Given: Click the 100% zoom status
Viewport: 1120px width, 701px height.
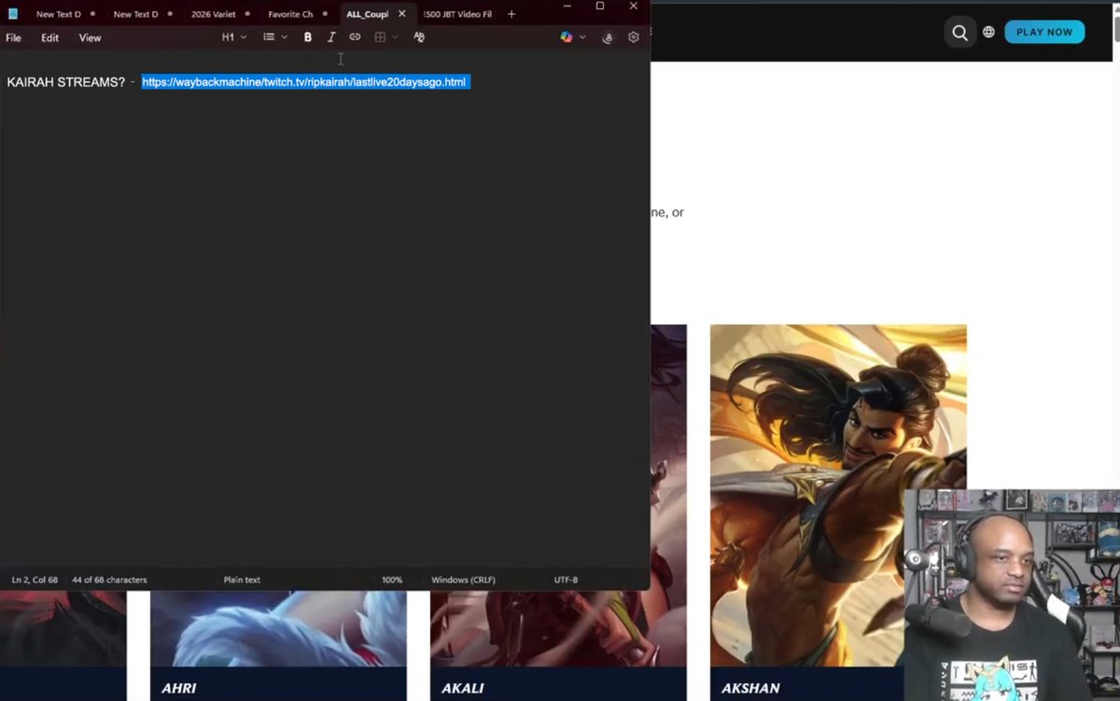Looking at the screenshot, I should (x=392, y=580).
